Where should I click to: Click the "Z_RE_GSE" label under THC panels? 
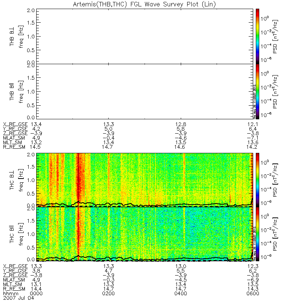click(x=15, y=276)
